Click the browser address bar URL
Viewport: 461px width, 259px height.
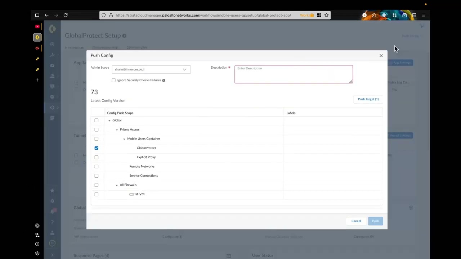(x=203, y=15)
